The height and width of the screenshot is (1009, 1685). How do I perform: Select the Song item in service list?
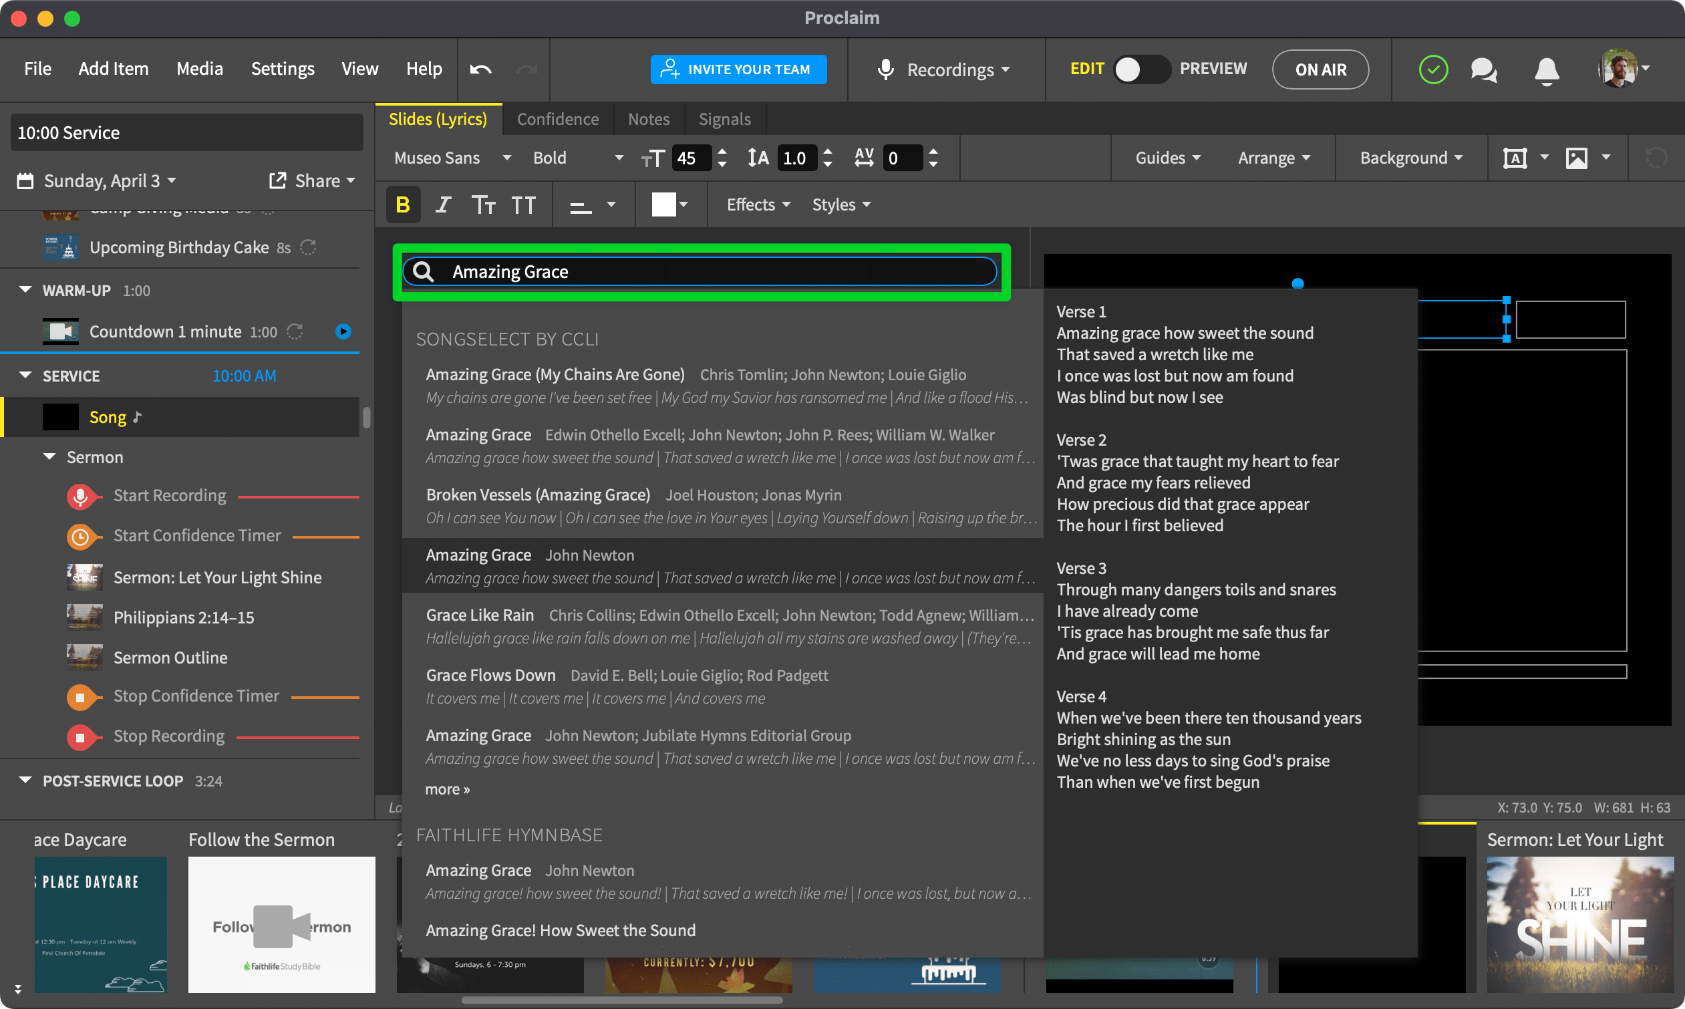[x=180, y=417]
